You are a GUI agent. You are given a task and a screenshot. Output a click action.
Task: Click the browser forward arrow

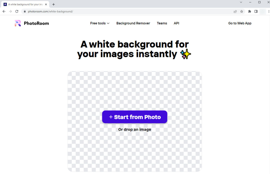(x=10, y=11)
